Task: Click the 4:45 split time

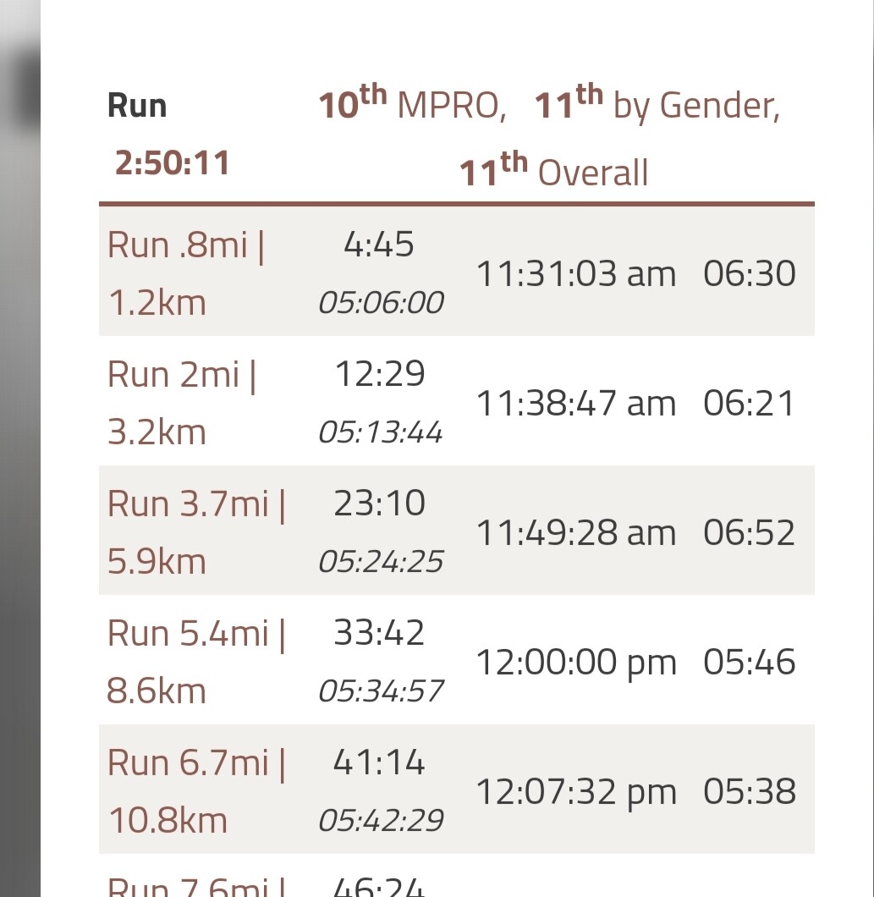Action: point(379,245)
